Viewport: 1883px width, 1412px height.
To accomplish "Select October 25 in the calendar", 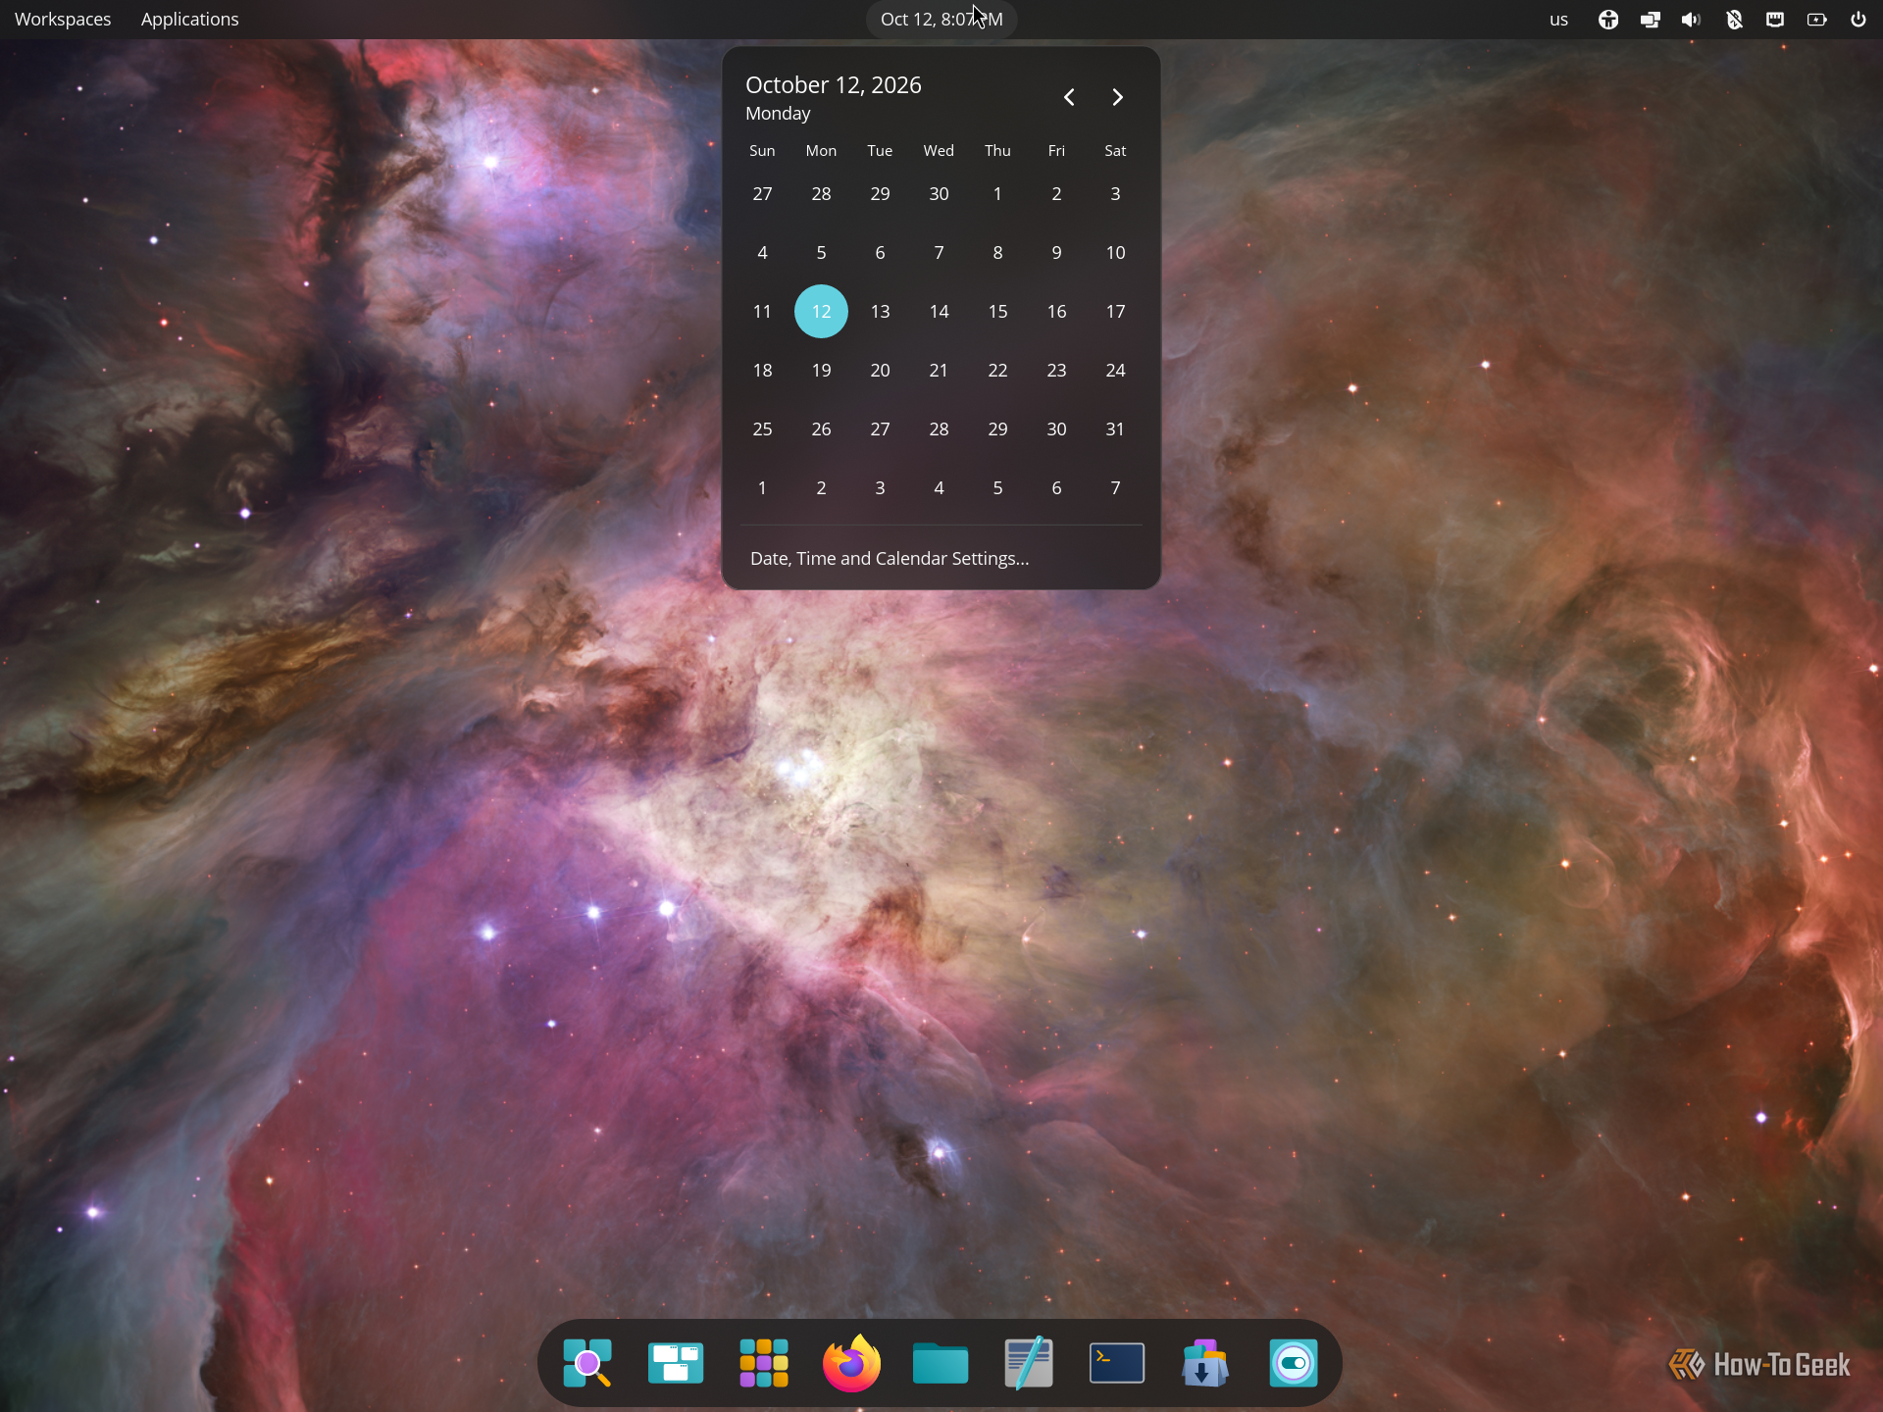I will 762,429.
